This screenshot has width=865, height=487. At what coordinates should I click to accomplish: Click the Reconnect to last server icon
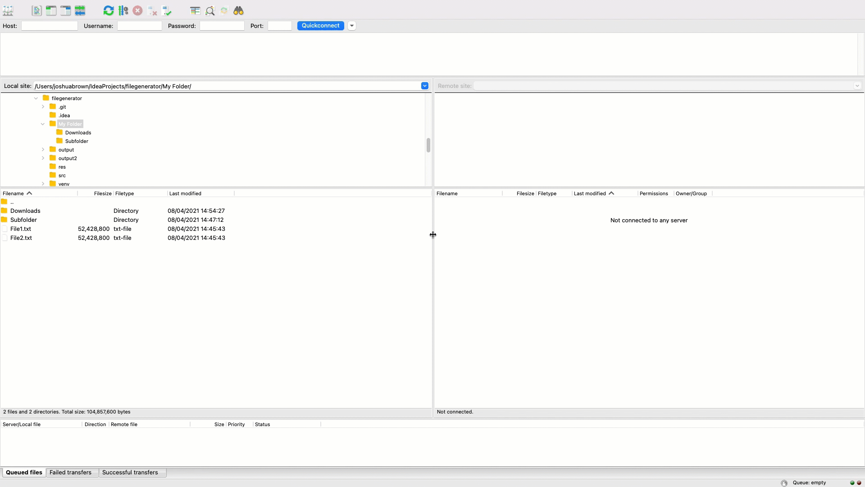pyautogui.click(x=167, y=10)
